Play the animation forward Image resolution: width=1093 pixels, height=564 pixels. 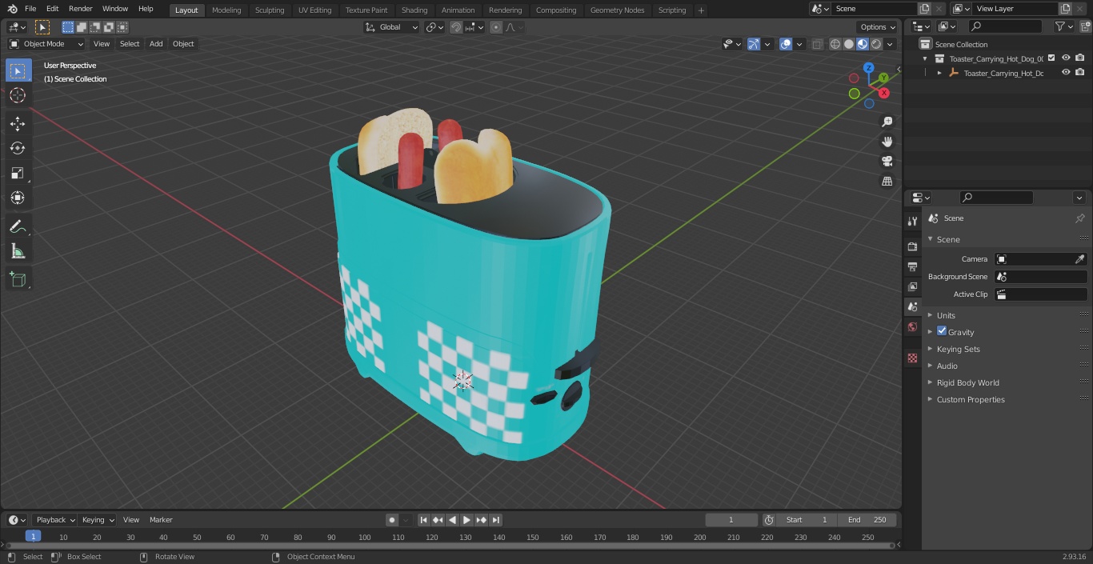[x=466, y=520]
